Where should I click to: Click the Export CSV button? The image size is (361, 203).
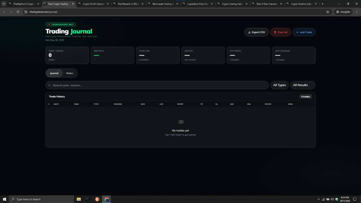click(x=256, y=32)
